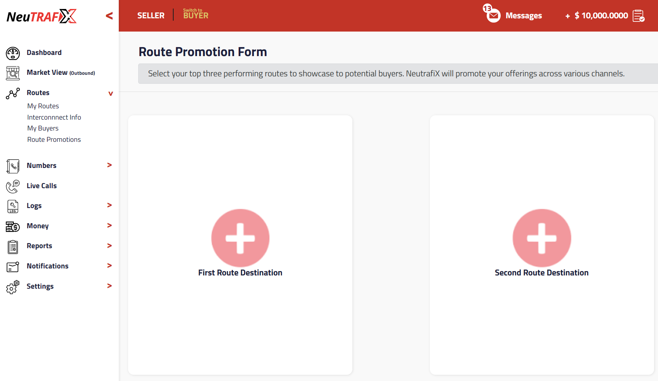
Task: Collapse the sidebar with the red arrow
Action: tap(109, 16)
